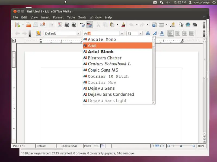The image size is (217, 162).
Task: Activate the Format Paintbrush
Action: [123, 25]
